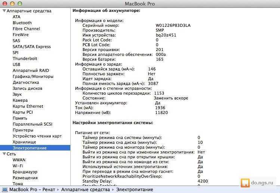The height and width of the screenshot is (193, 280).
Task: Select Bluetooth in the sidebar
Action: click(x=22, y=23)
